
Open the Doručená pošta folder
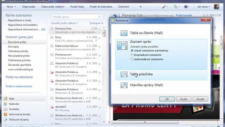[24, 42]
